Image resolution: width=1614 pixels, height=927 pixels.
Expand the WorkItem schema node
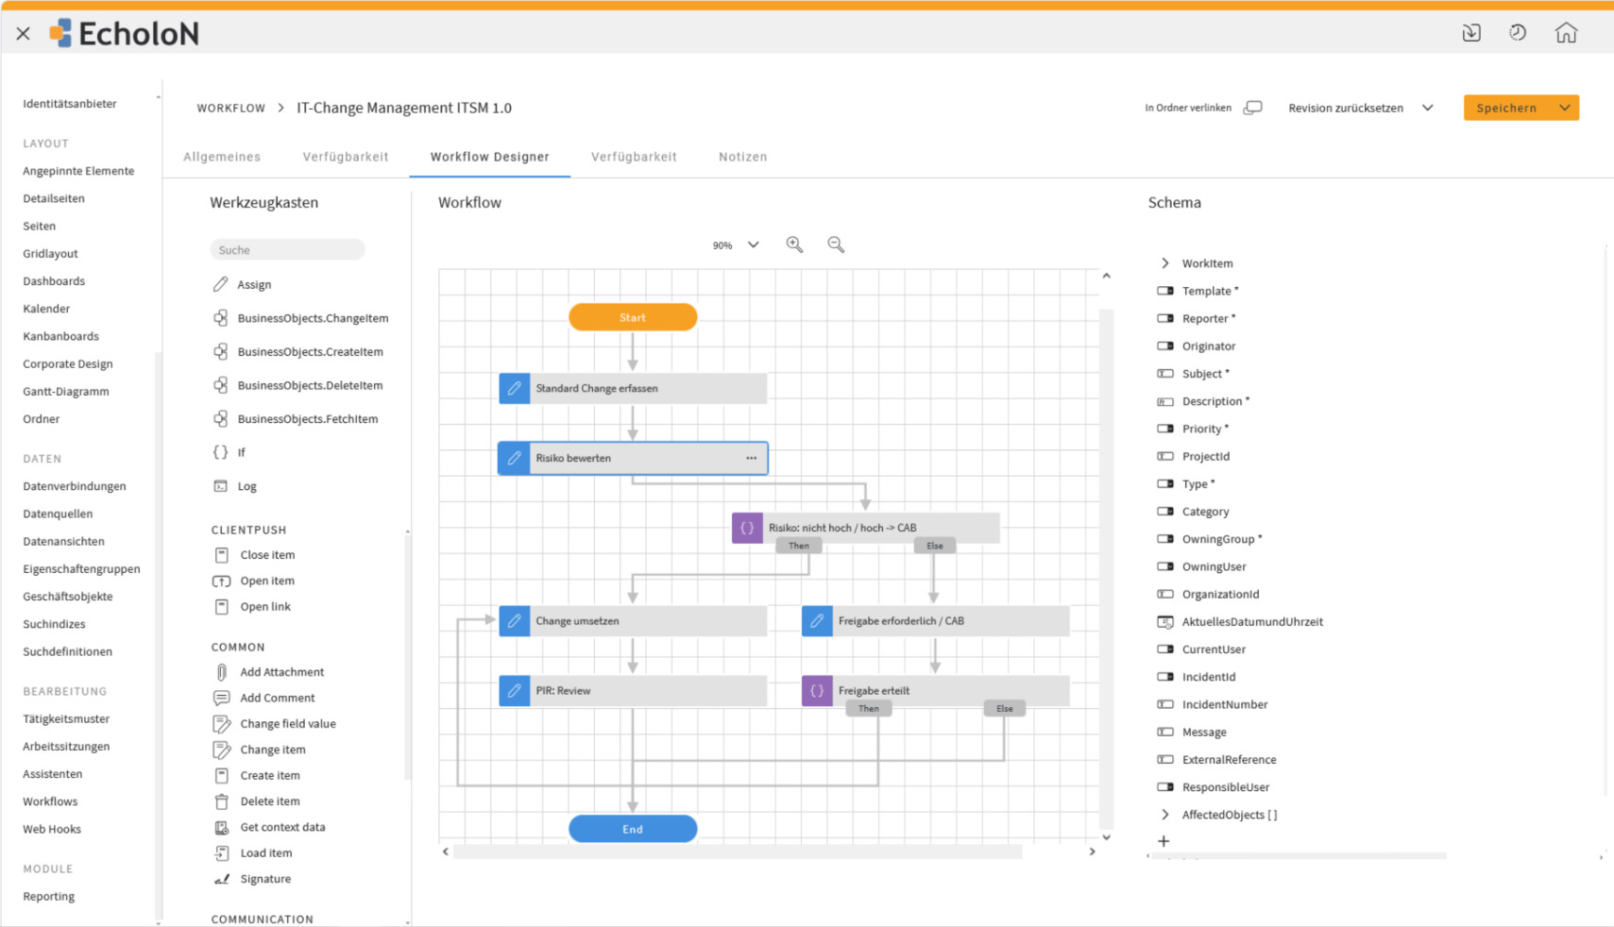click(x=1165, y=263)
